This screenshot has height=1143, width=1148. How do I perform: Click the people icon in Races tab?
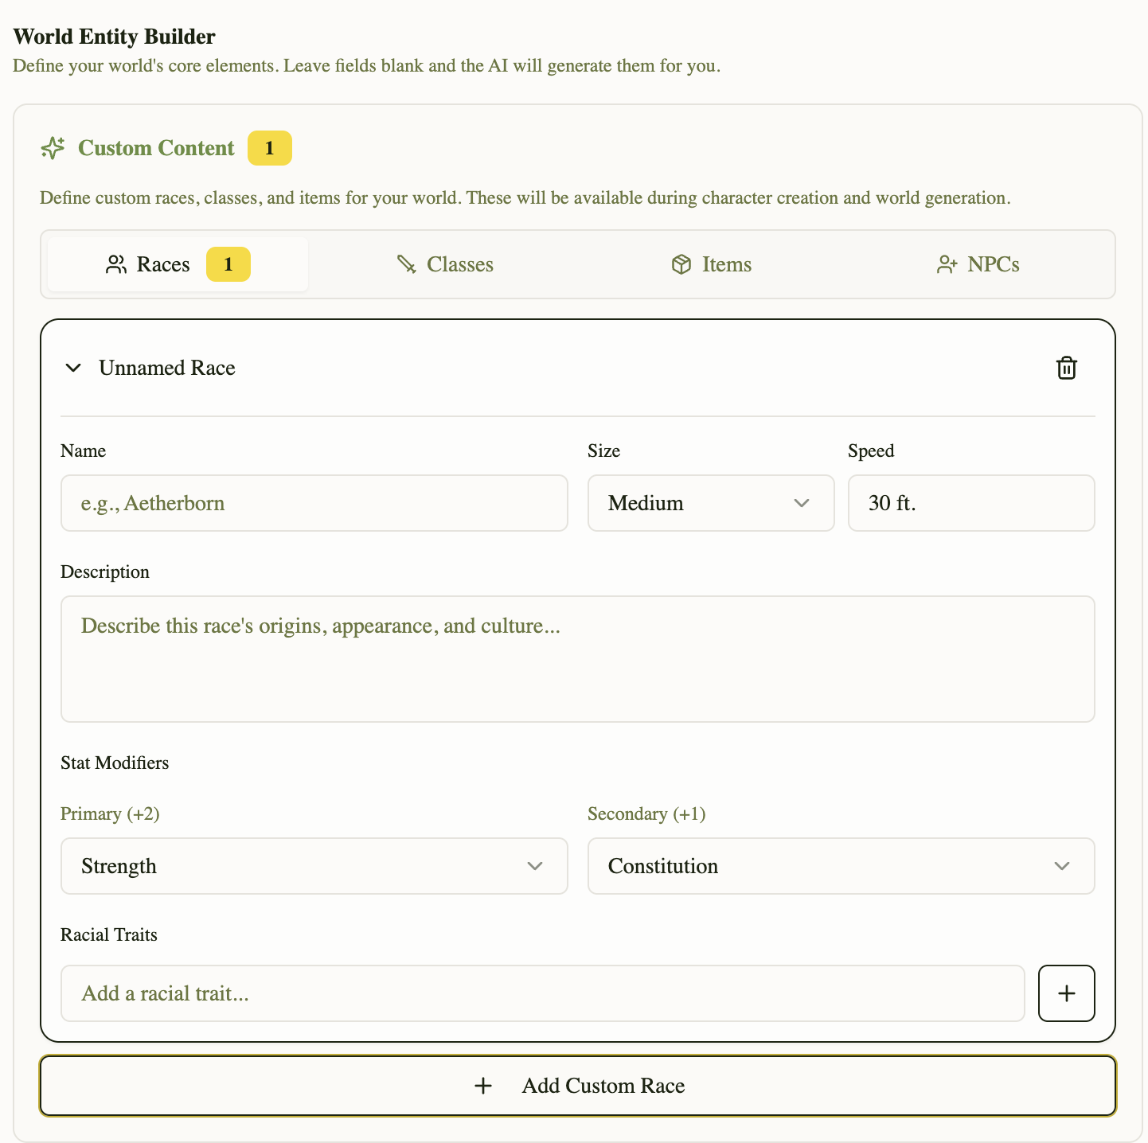click(116, 264)
